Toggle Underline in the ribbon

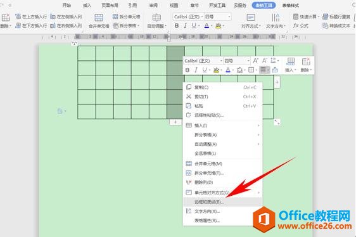click(x=194, y=26)
